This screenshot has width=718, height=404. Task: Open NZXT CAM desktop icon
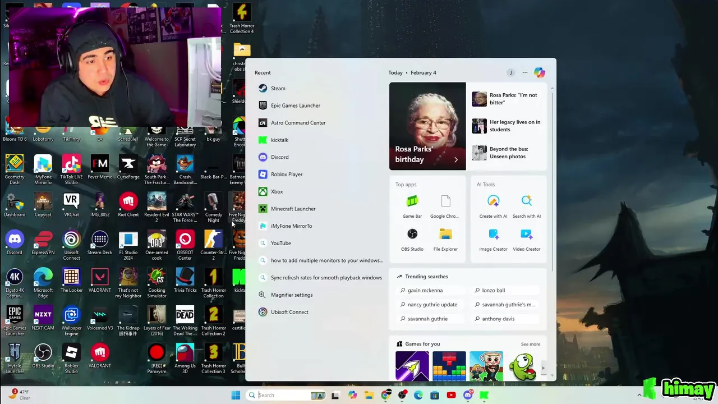[43, 318]
